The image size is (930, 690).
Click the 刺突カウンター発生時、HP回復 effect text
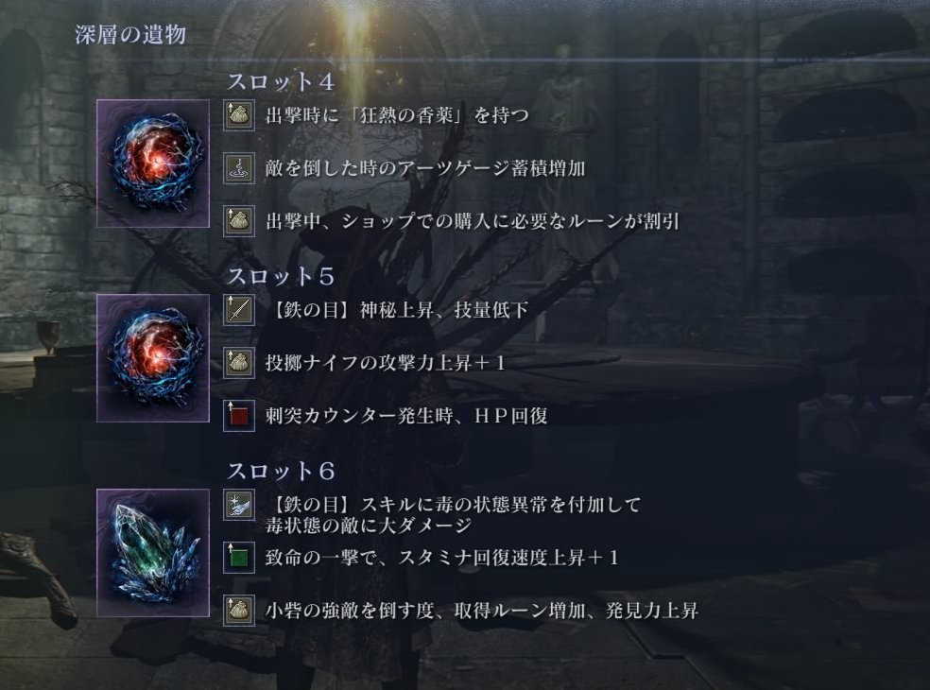click(406, 416)
